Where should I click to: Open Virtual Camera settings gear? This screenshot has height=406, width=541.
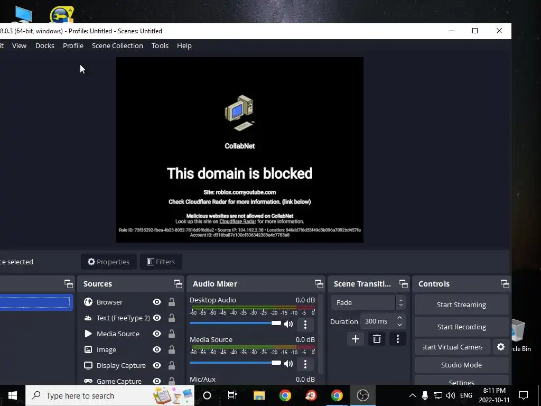[501, 347]
